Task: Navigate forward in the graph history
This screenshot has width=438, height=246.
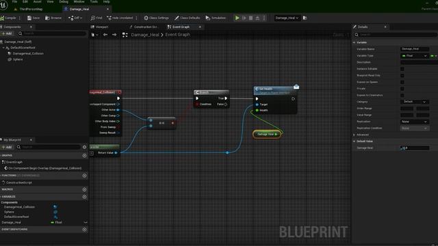Action: pos(114,35)
